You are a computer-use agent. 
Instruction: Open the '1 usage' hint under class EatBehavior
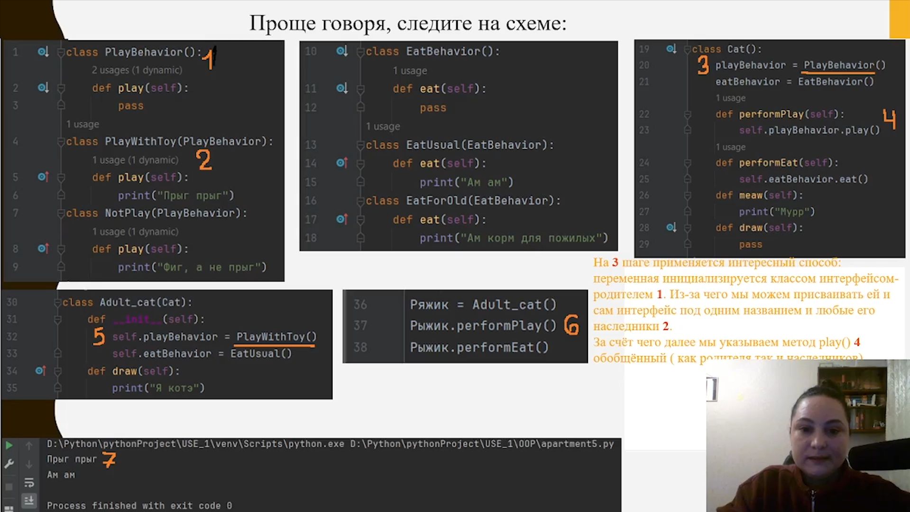tap(410, 71)
